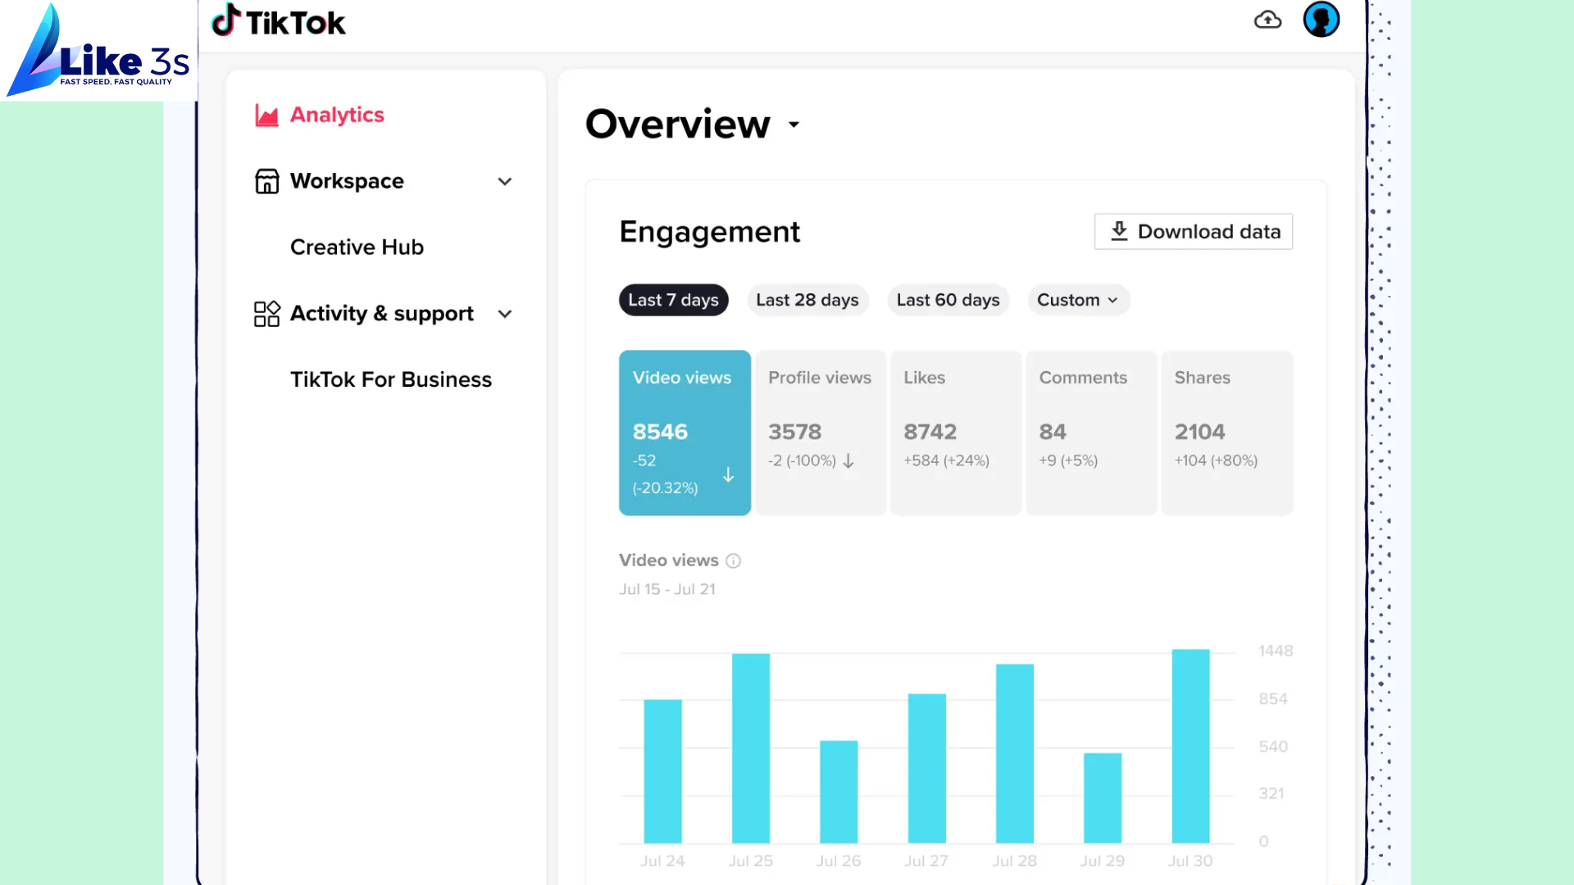The height and width of the screenshot is (885, 1574).
Task: Select Last 60 days range
Action: [948, 300]
